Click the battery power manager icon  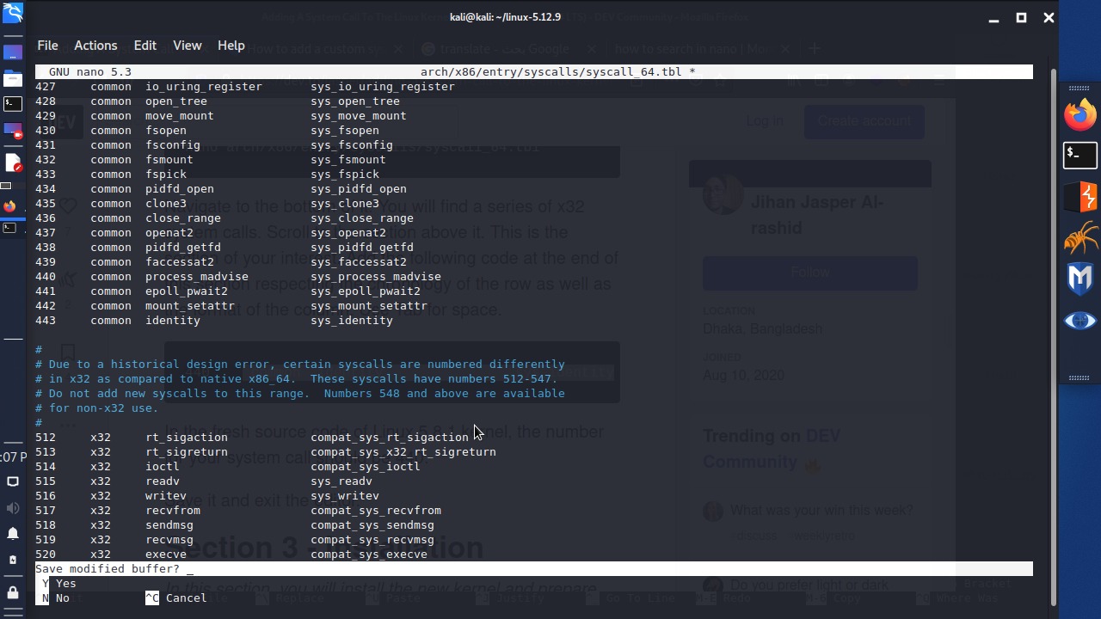12,561
